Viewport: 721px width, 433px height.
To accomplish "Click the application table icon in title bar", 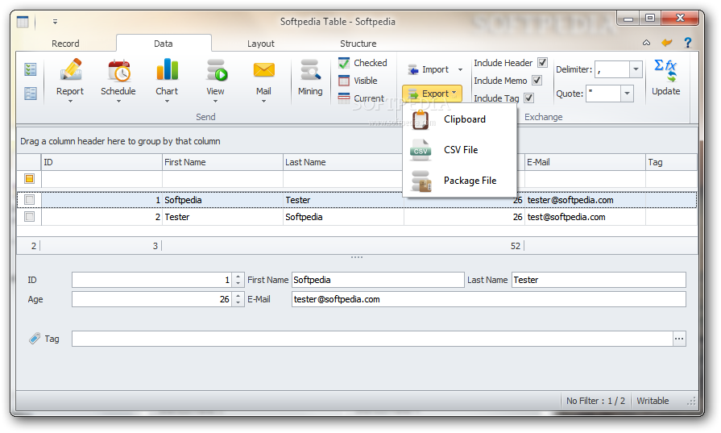I will (23, 22).
